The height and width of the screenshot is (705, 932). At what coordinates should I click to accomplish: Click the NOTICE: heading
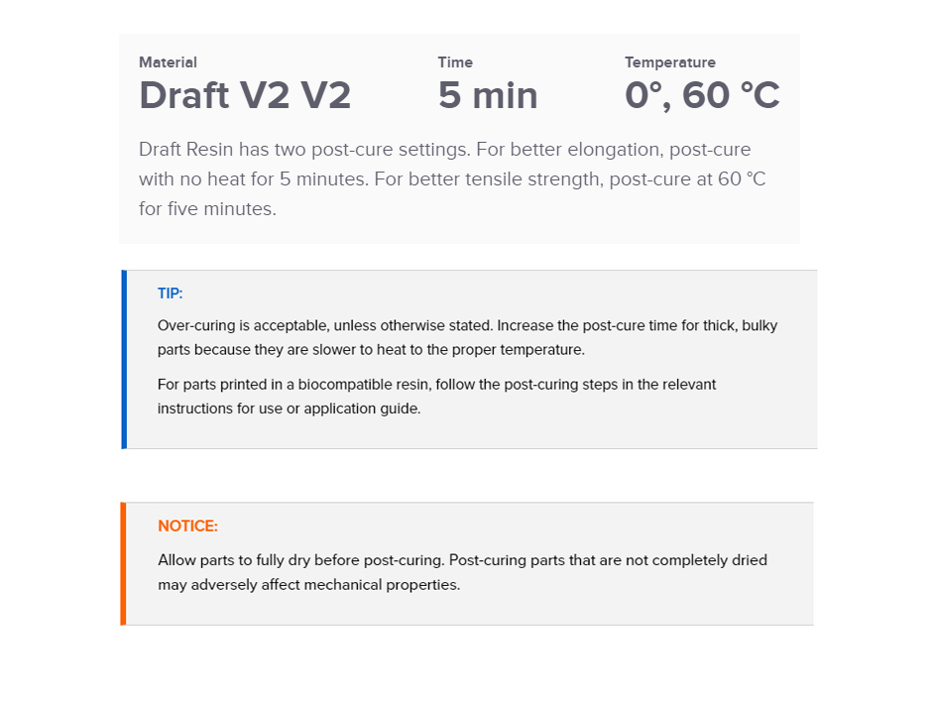point(187,527)
